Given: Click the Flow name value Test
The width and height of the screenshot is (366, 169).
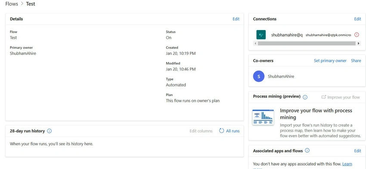Looking at the screenshot, I should (x=13, y=37).
